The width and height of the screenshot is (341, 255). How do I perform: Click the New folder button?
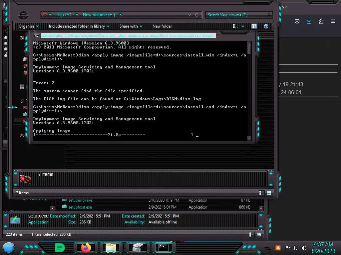click(162, 26)
